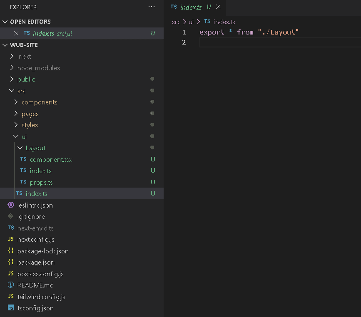
Task: Click the package.json braces icon
Action: pyautogui.click(x=11, y=262)
